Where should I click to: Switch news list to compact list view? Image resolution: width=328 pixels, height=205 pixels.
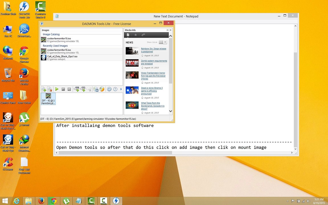(x=165, y=42)
